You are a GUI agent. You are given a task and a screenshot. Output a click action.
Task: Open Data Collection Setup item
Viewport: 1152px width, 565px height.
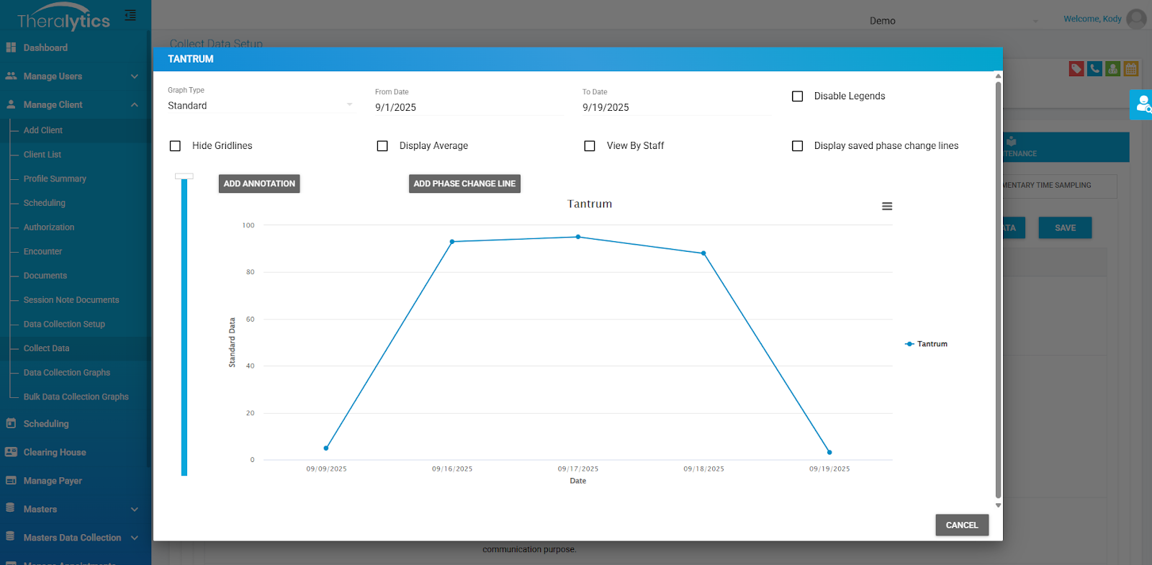(64, 325)
